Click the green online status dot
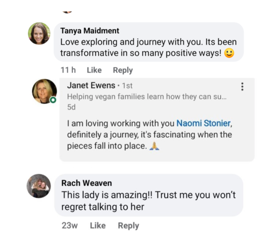Screen dimensions: 268x240 point(53,99)
